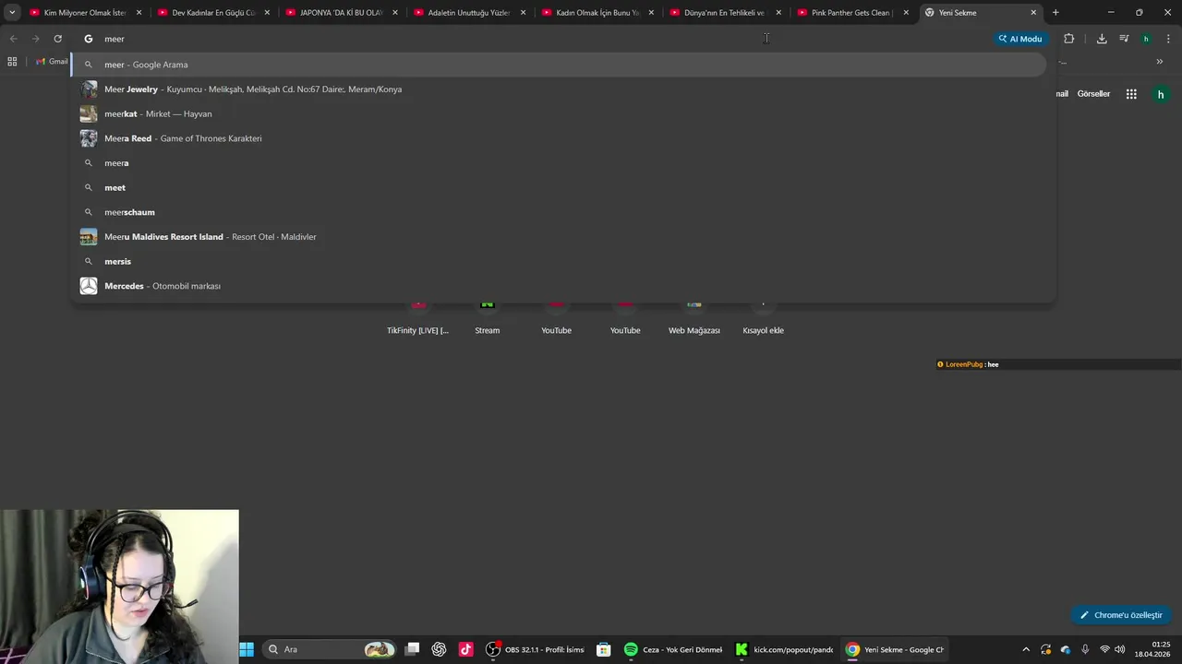Open the Stream shortcut
Viewport: 1182px width, 664px height.
[x=488, y=317]
